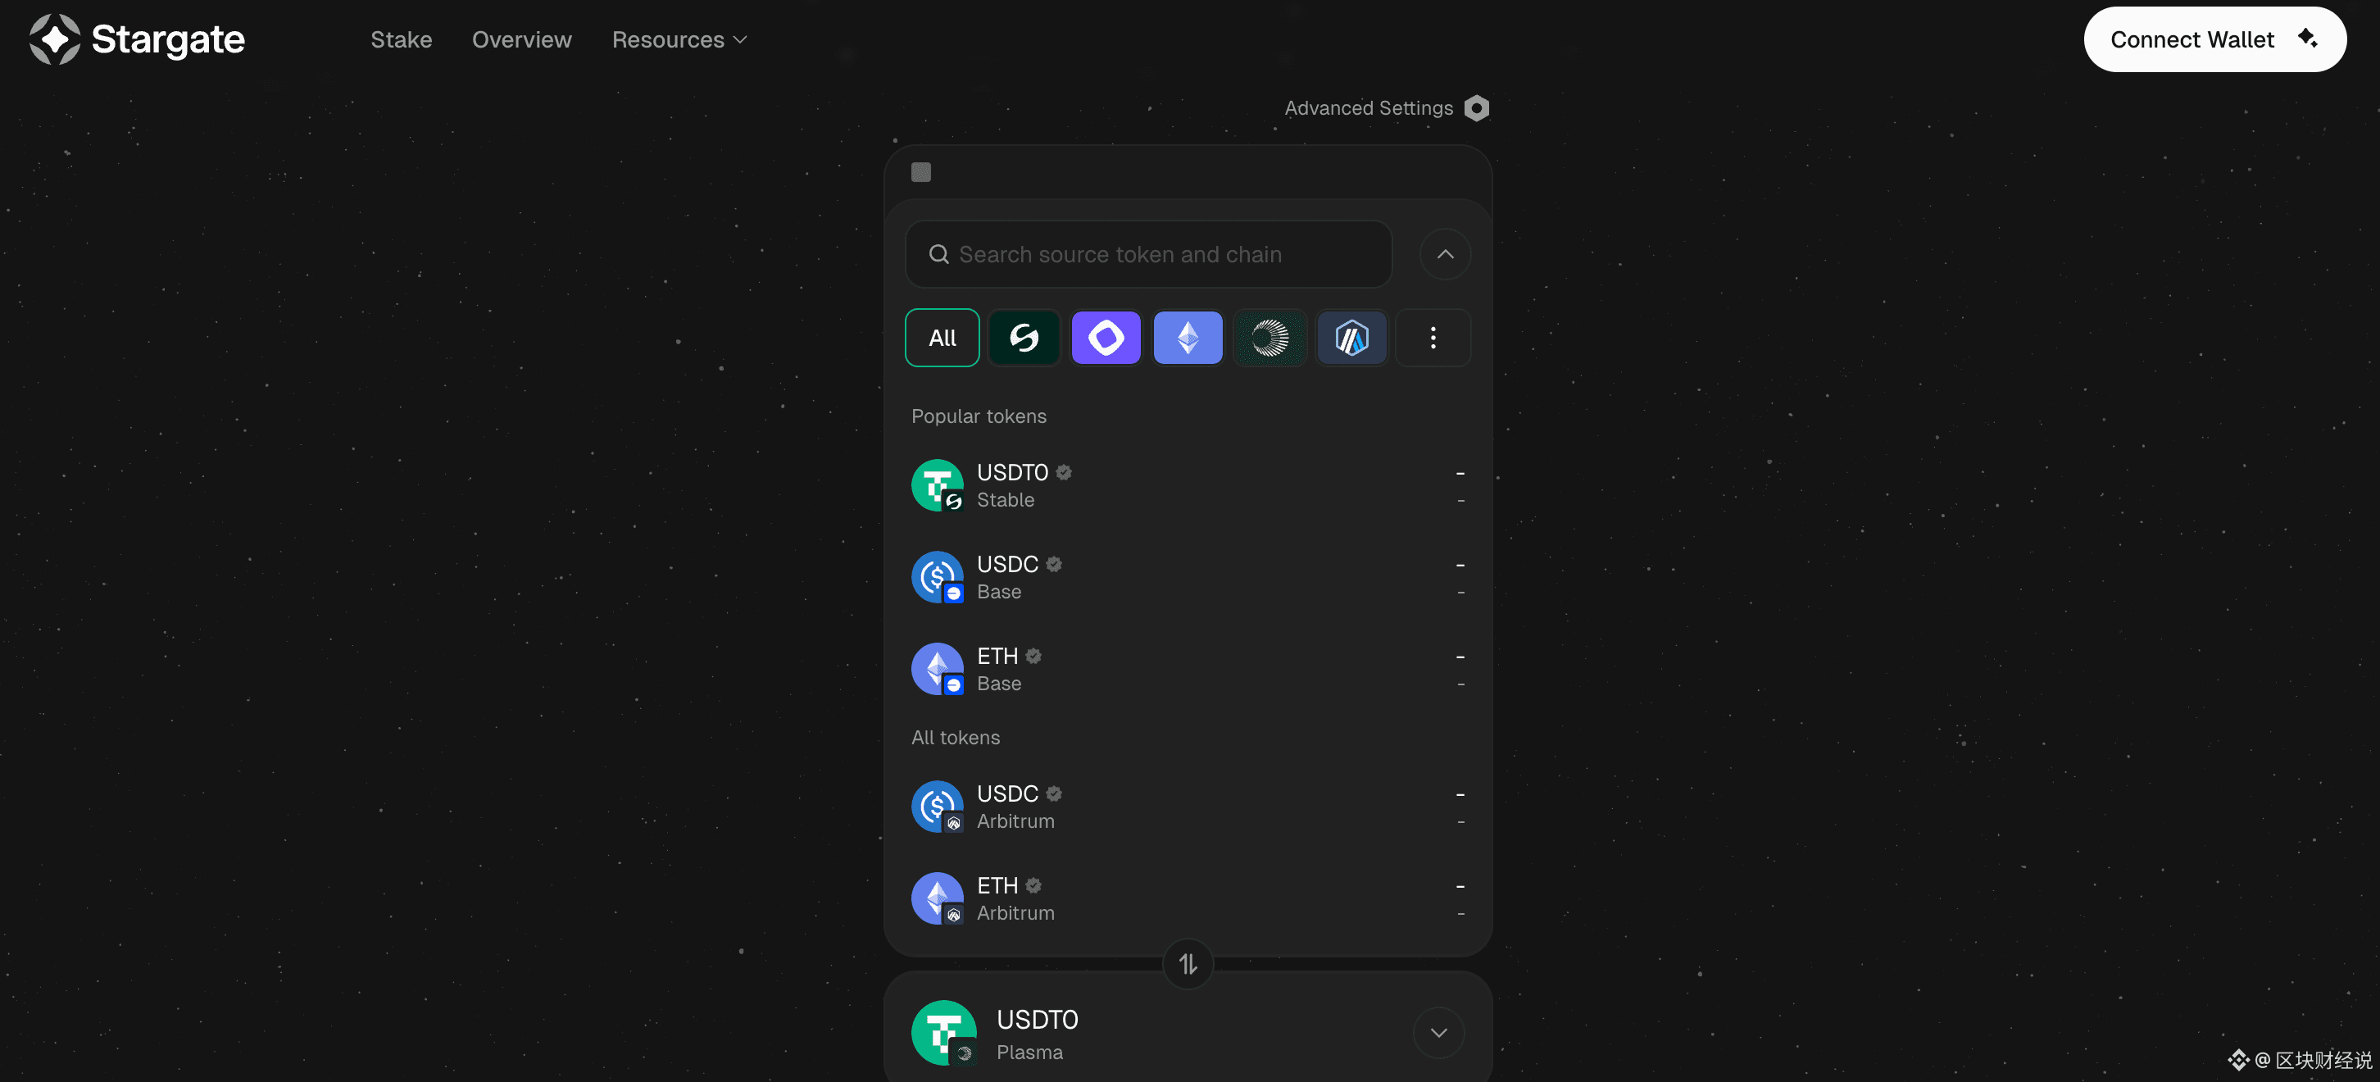Image resolution: width=2380 pixels, height=1082 pixels.
Task: Filter by Plasma chain icon
Action: coord(1269,339)
